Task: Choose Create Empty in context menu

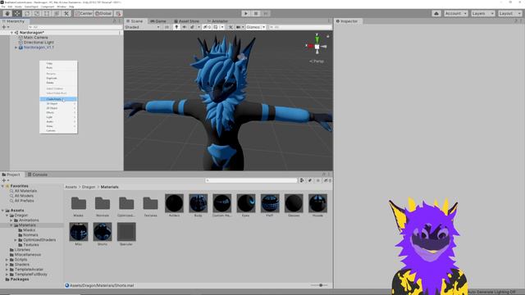Action: (58, 99)
